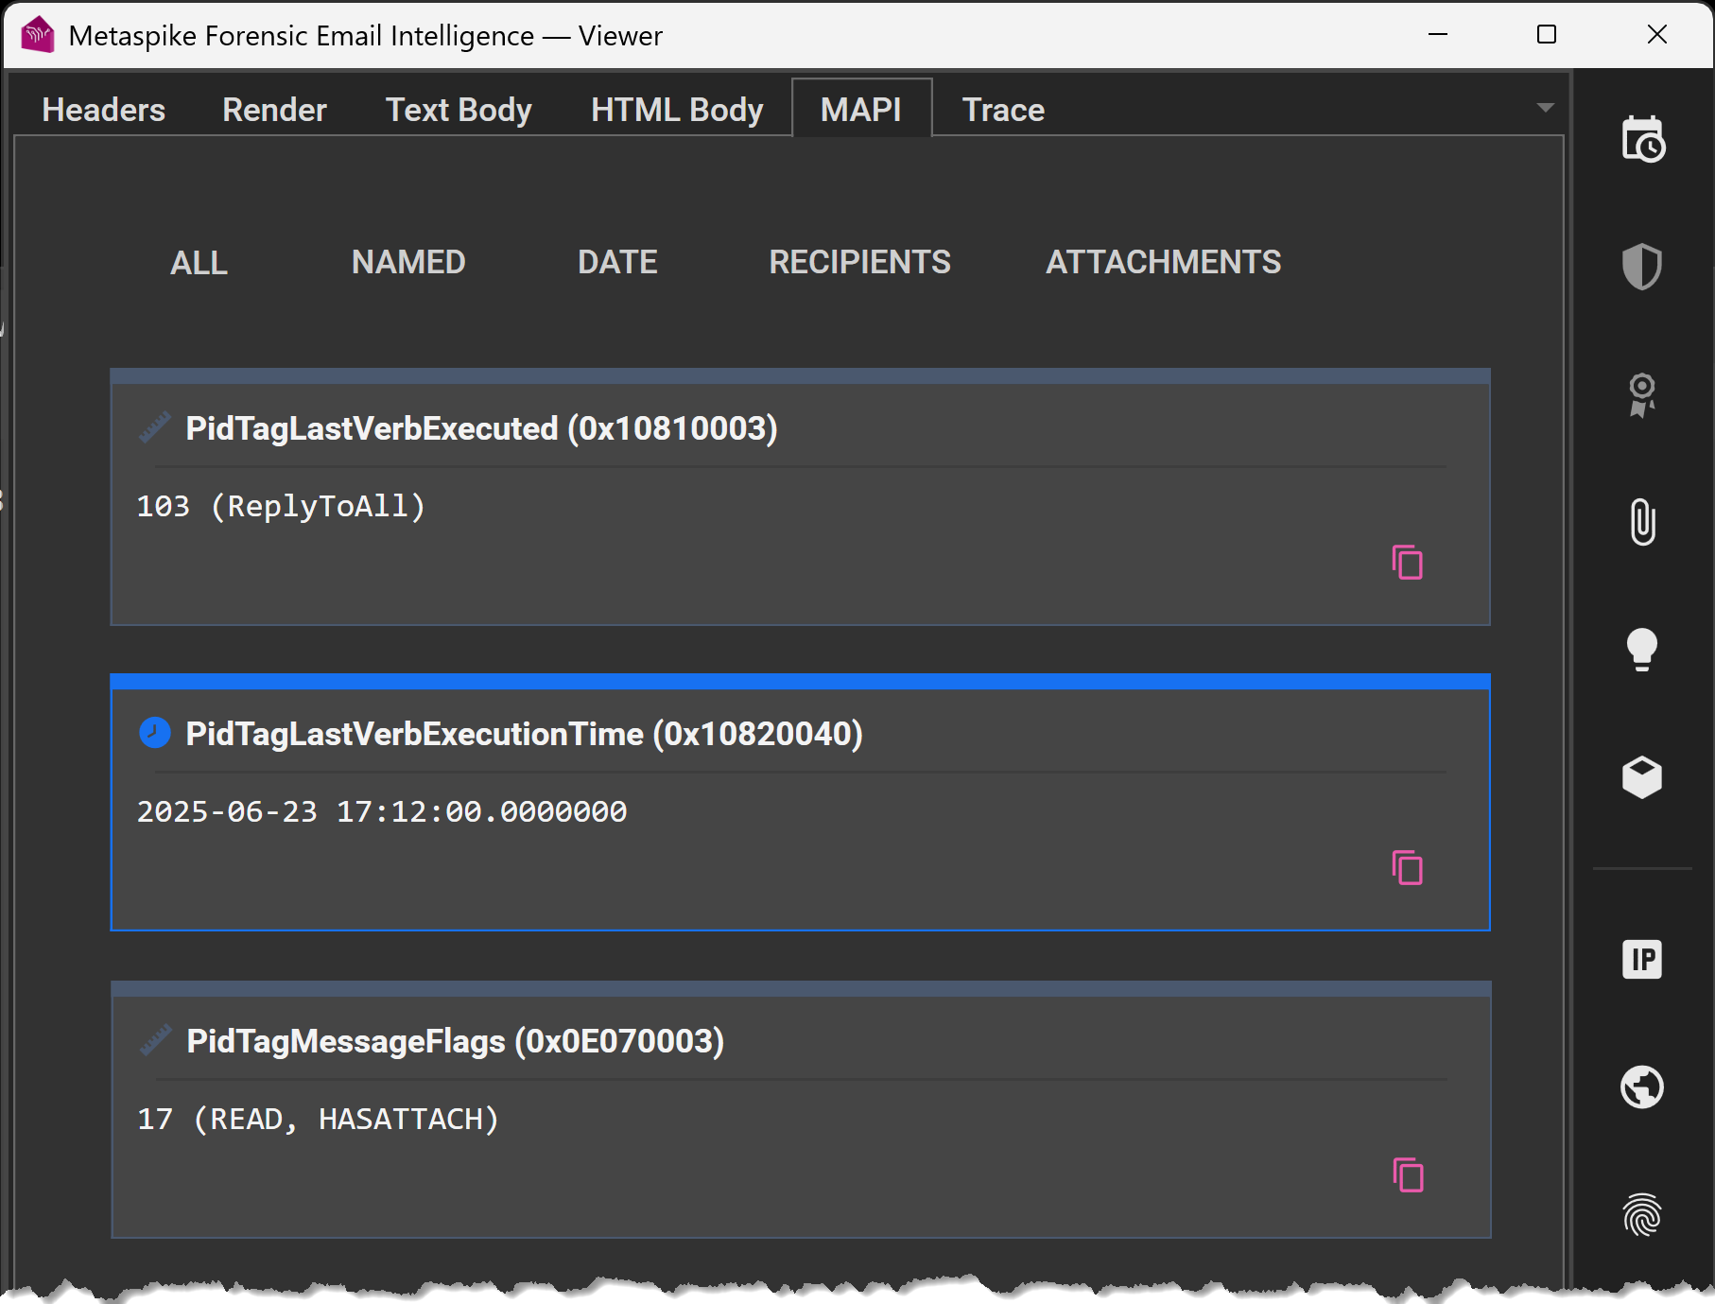Select the PidTagLastVerbExecuted property title
1715x1304 pixels.
tap(481, 428)
